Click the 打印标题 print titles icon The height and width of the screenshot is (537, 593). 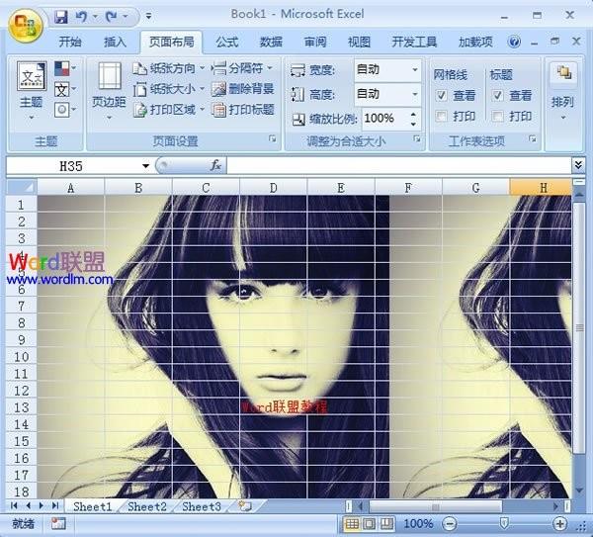218,110
